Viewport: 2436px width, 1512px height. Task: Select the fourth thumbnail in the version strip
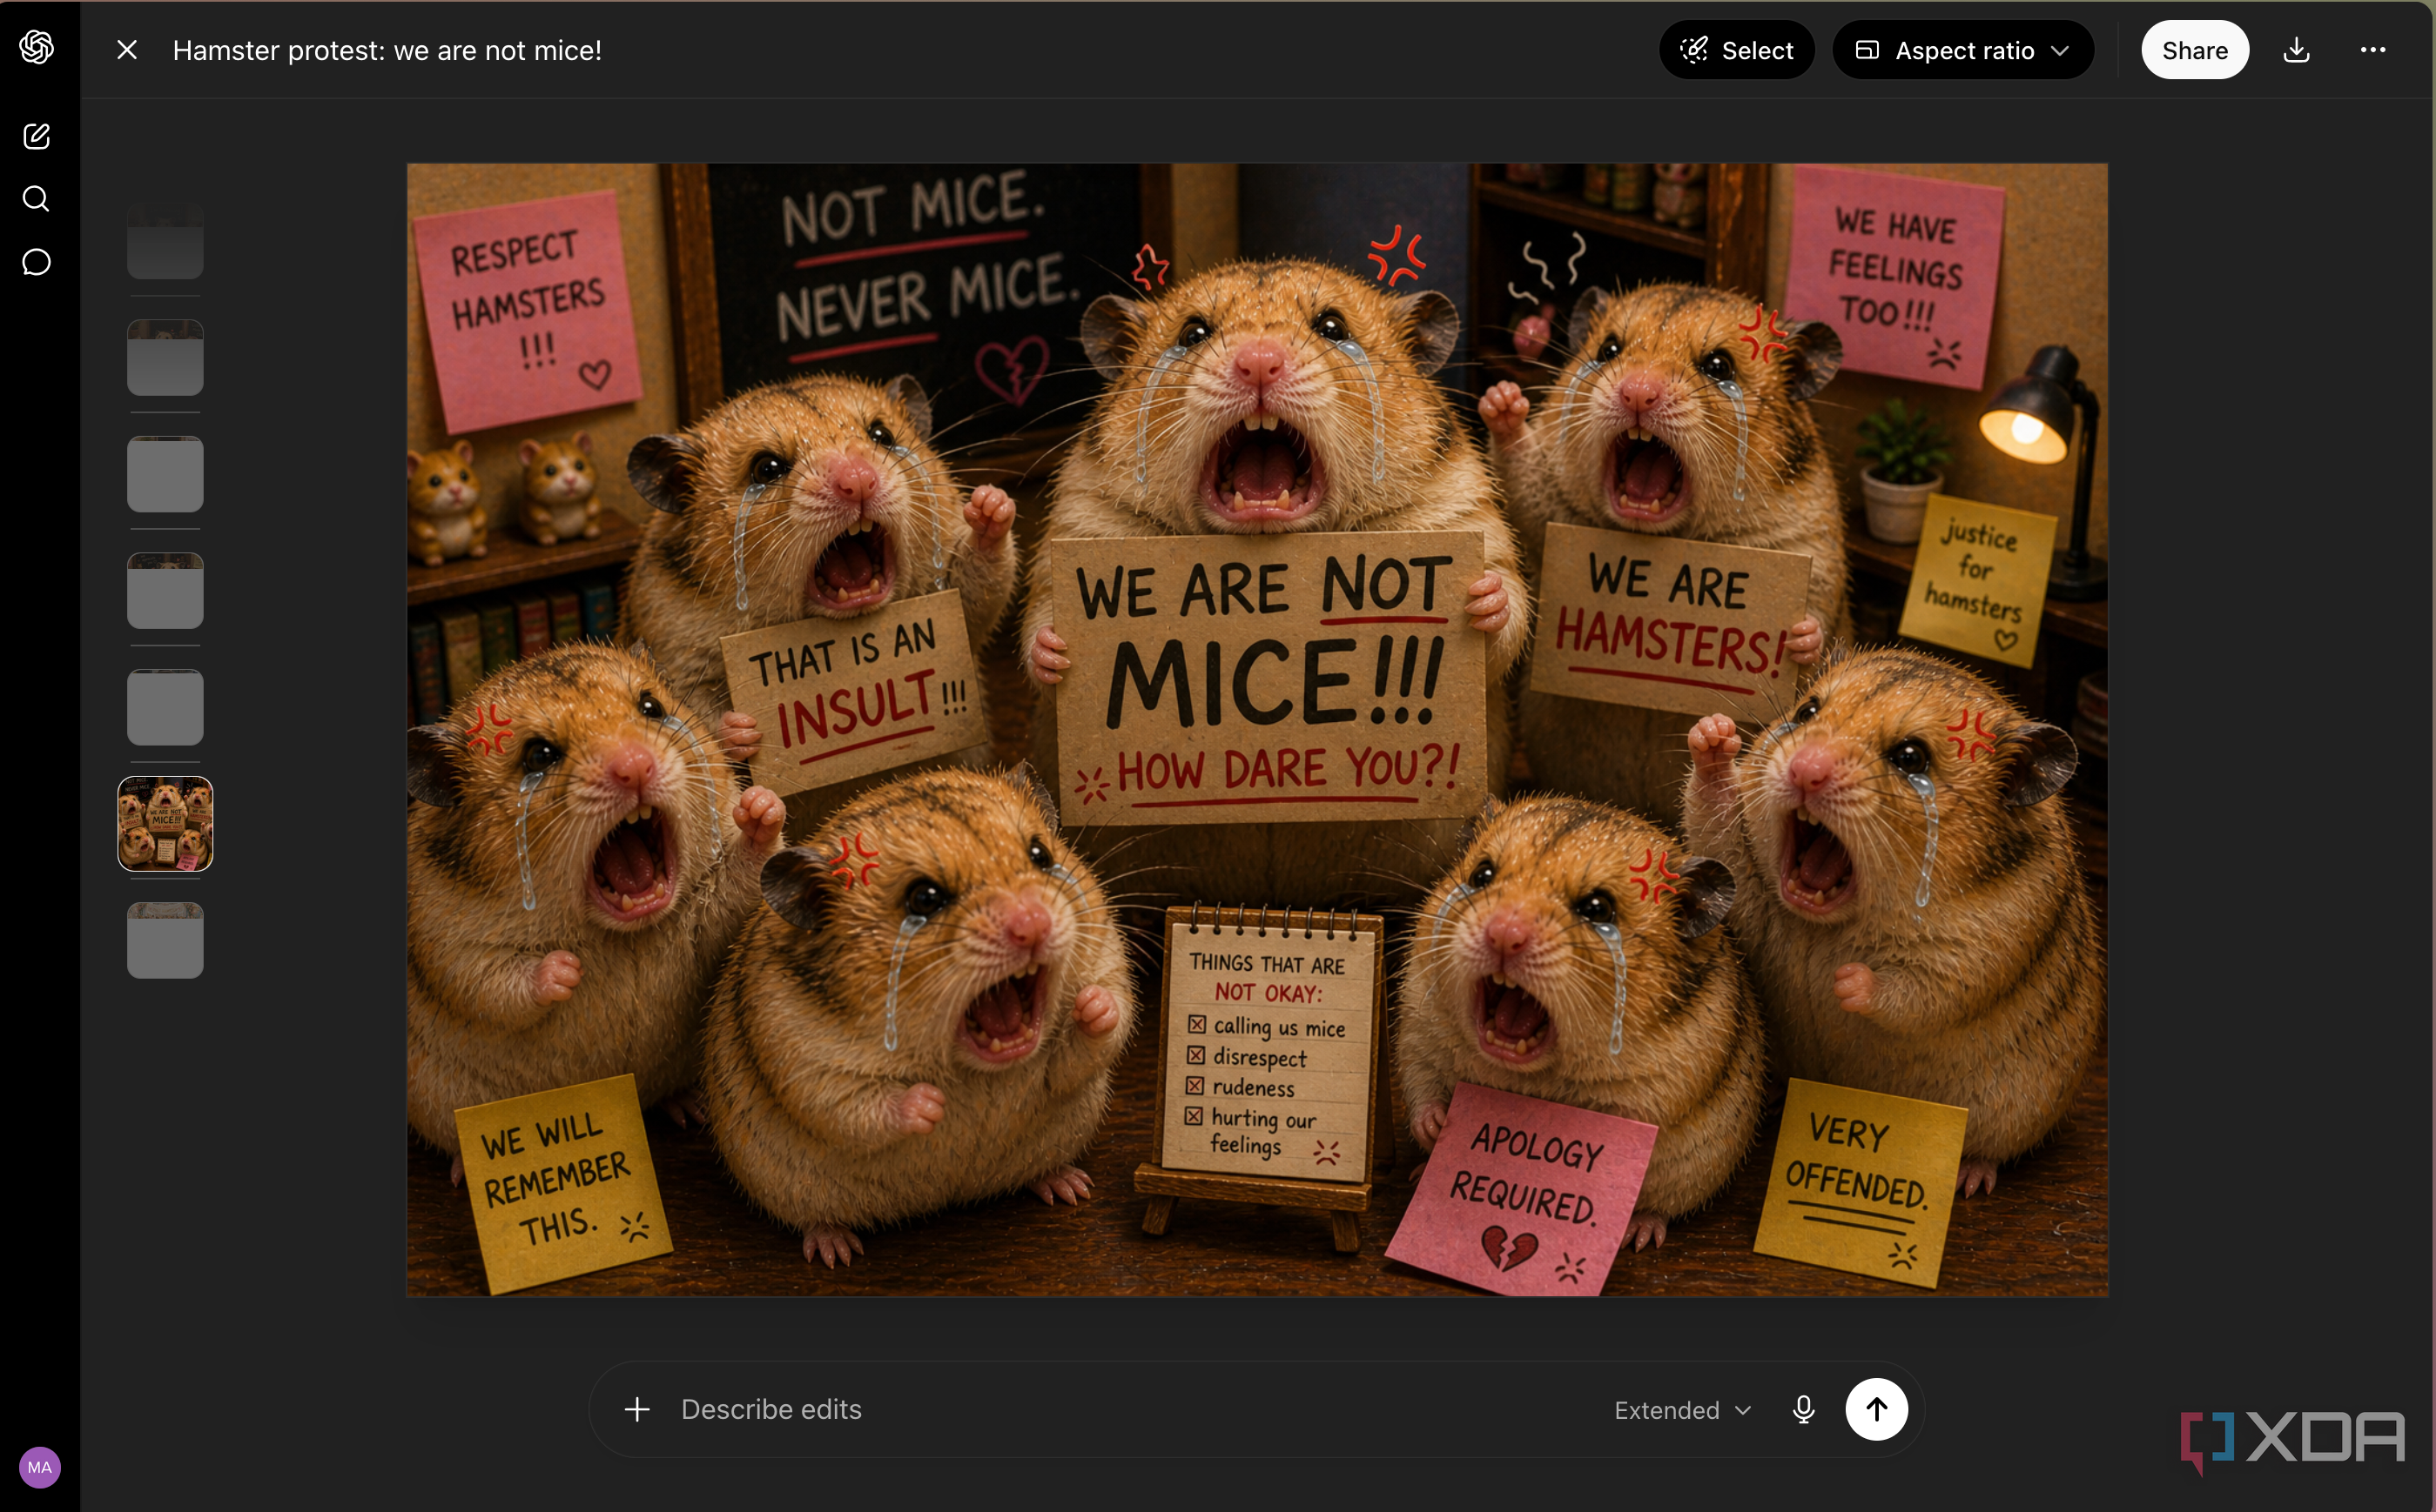[x=165, y=591]
